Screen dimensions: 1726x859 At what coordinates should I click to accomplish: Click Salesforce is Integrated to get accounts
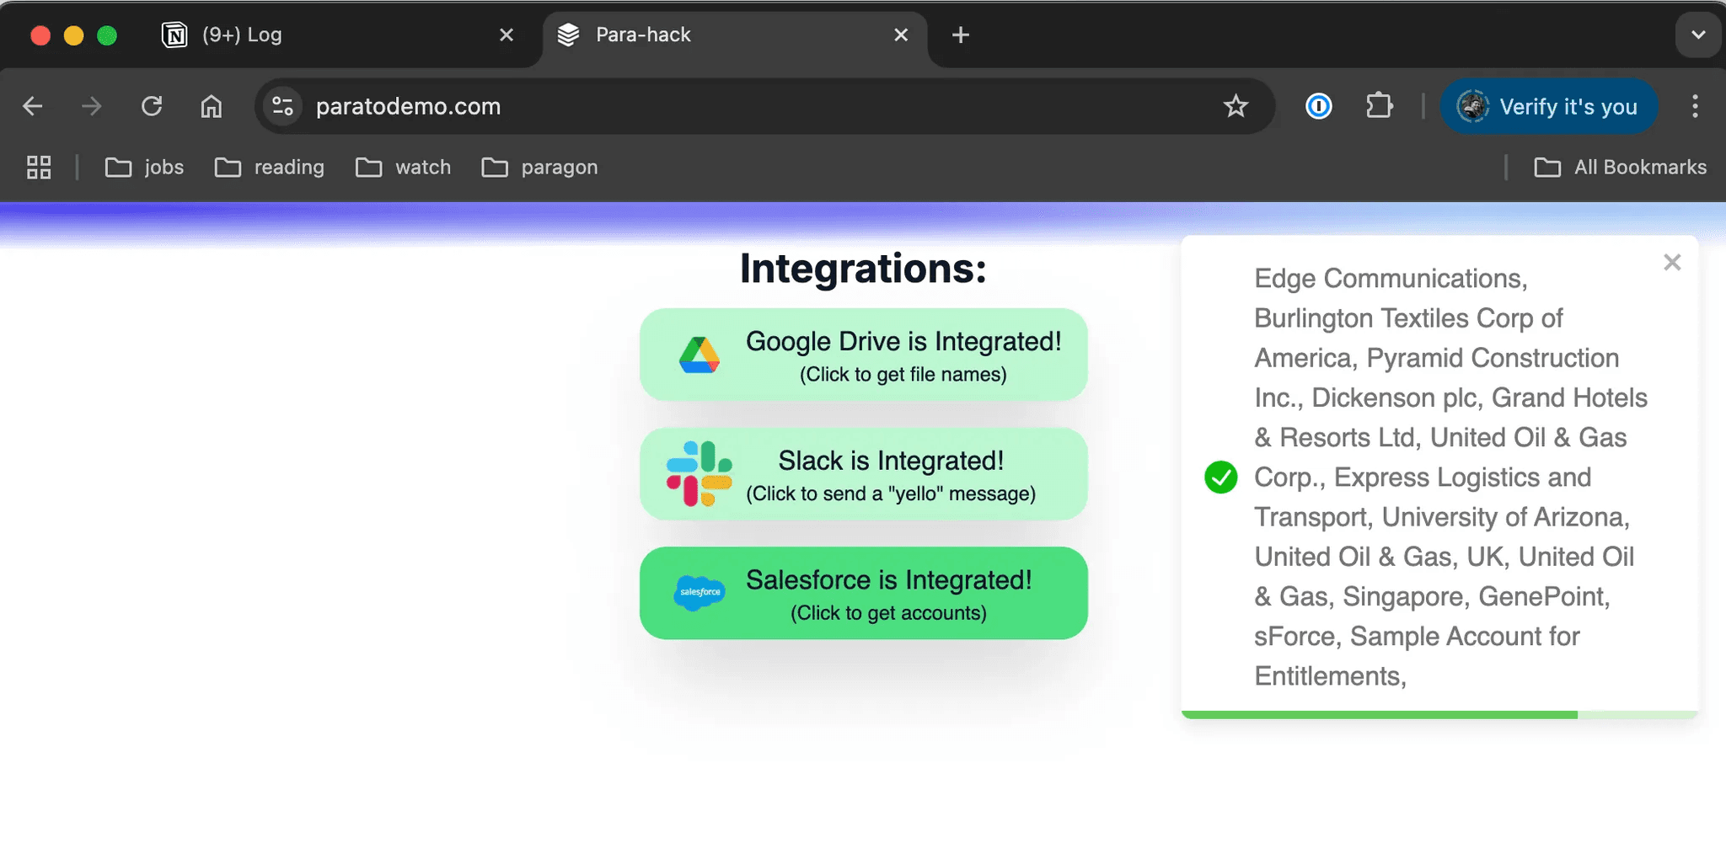[888, 594]
